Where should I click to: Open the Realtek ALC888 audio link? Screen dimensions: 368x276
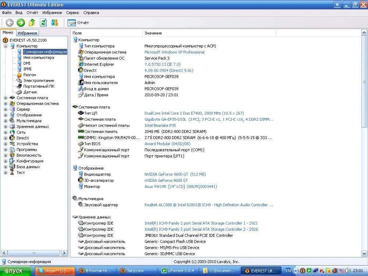click(x=209, y=205)
